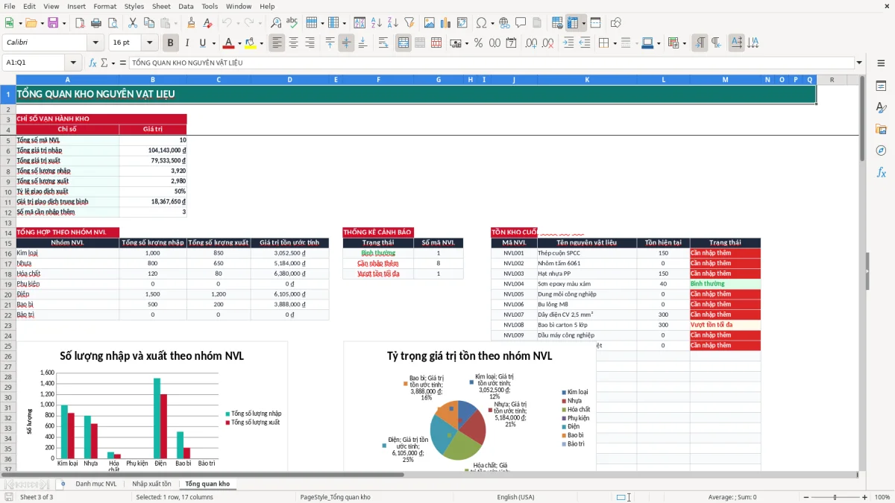Open the Data menu
Image resolution: width=895 pixels, height=503 pixels.
pos(186,6)
